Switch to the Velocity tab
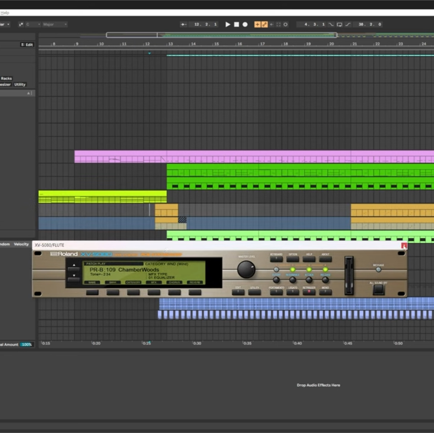 point(21,244)
